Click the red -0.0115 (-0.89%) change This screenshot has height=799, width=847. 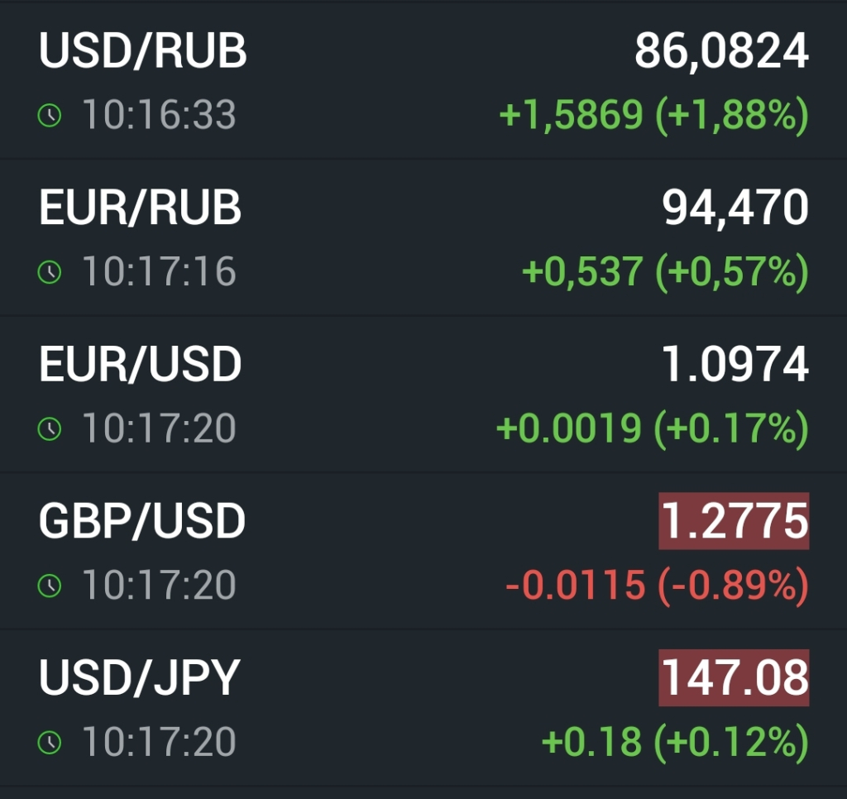[657, 585]
